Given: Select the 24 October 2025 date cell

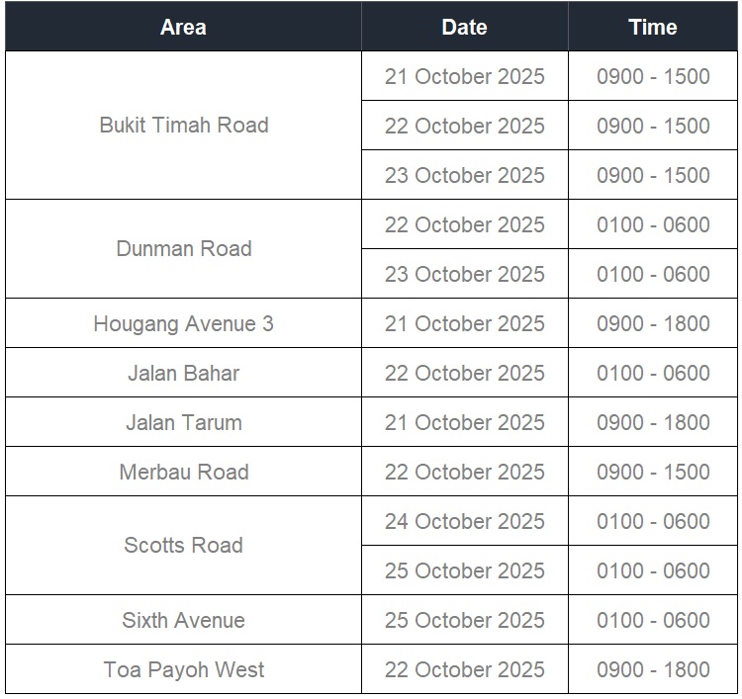Looking at the screenshot, I should point(464,521).
